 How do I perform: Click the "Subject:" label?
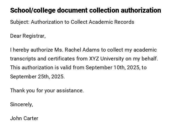pos(20,22)
